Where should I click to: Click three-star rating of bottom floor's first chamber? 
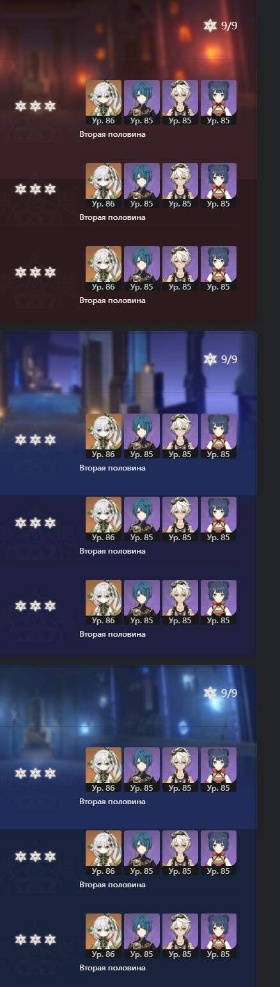click(x=35, y=773)
